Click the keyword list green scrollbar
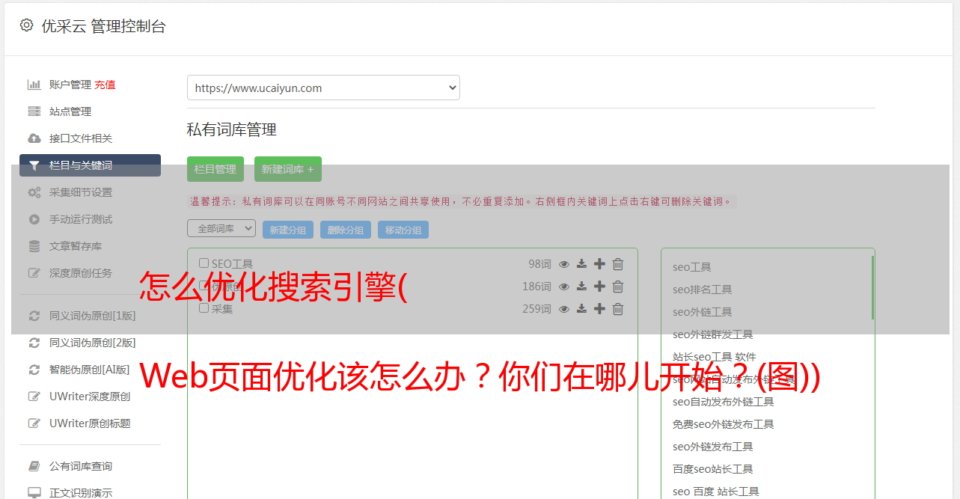 click(872, 287)
